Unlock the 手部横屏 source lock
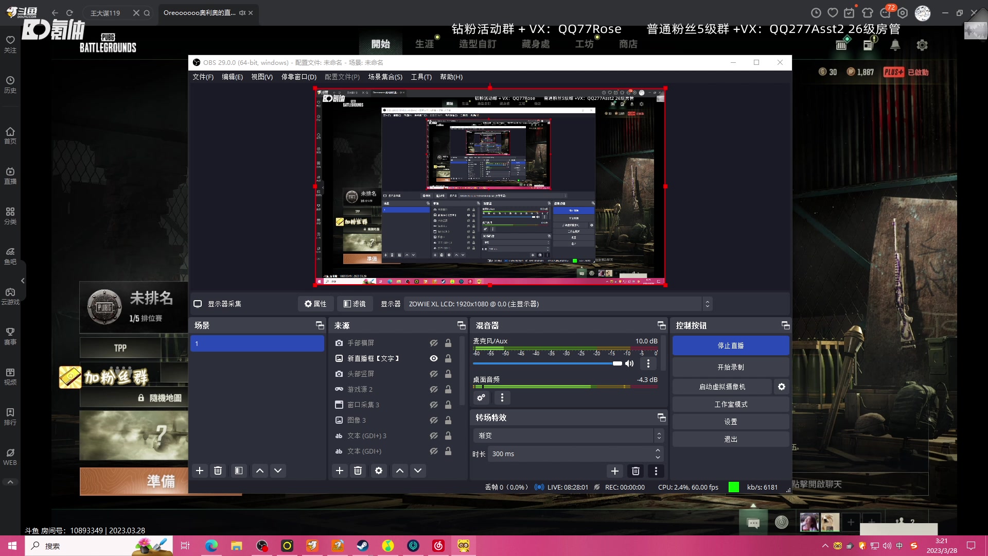 (x=448, y=343)
